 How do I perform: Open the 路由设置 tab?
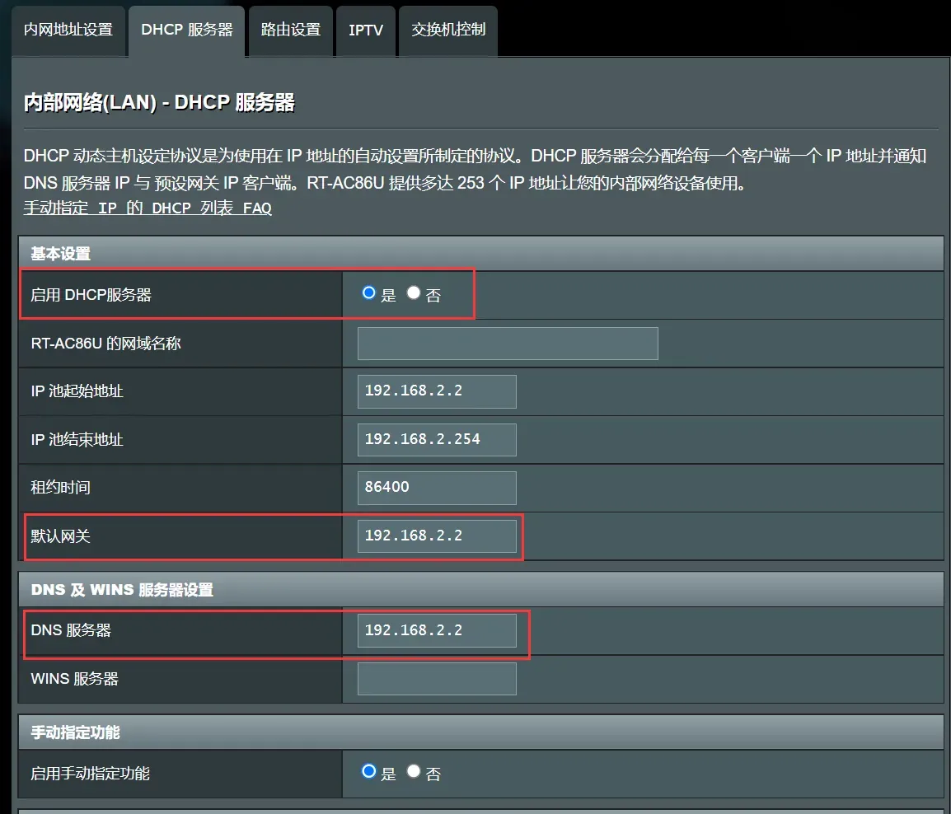291,31
